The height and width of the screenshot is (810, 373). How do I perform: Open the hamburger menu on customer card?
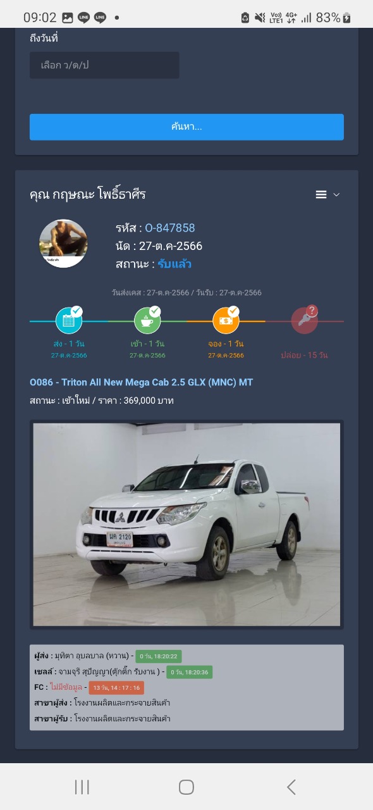point(321,194)
